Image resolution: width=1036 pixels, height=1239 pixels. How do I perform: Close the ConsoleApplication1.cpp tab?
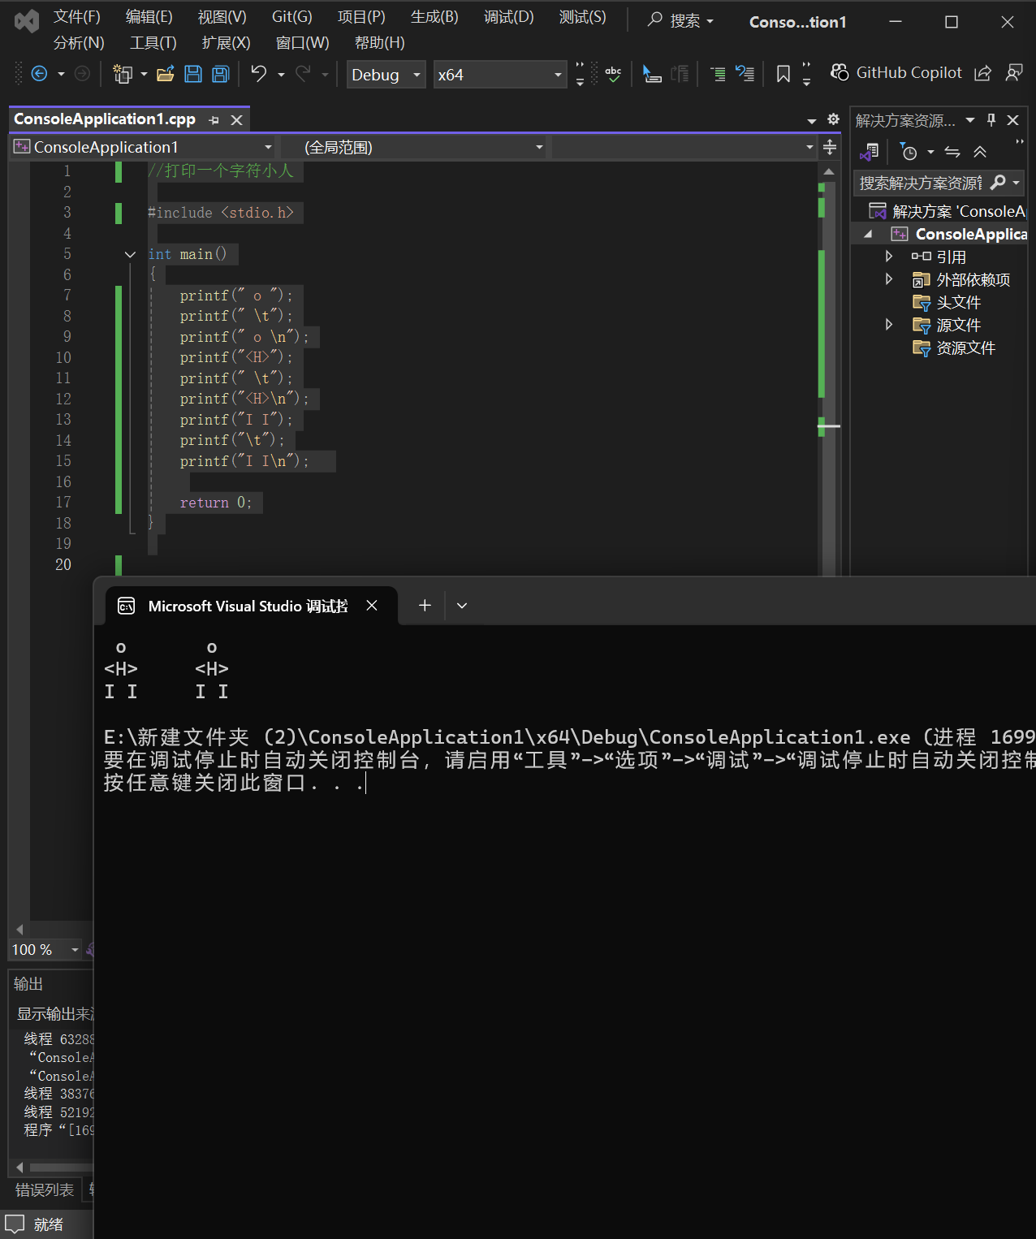point(236,120)
